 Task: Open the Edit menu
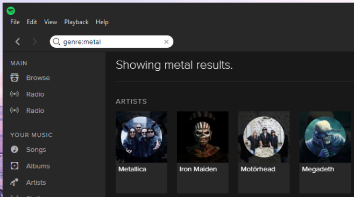pos(32,22)
